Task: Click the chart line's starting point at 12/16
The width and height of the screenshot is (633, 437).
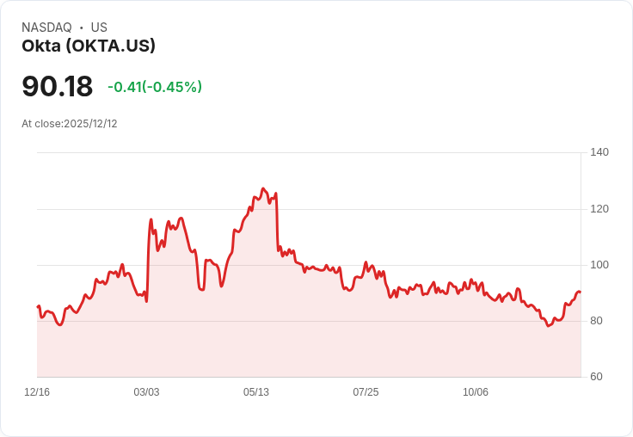Action: [38, 306]
